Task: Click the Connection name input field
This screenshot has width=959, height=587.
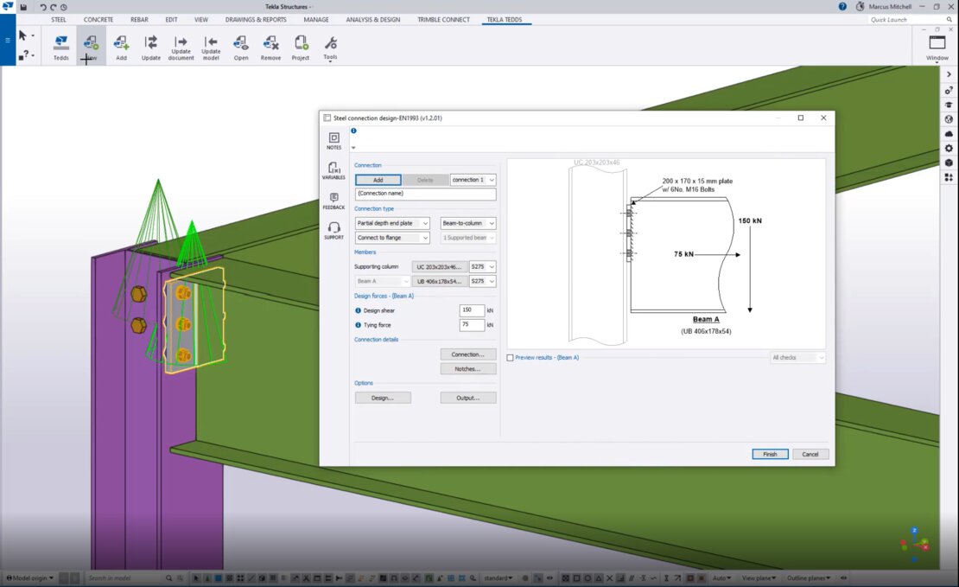Action: [426, 194]
